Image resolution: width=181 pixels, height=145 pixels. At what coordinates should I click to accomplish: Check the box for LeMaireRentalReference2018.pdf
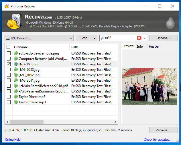(x=9, y=86)
